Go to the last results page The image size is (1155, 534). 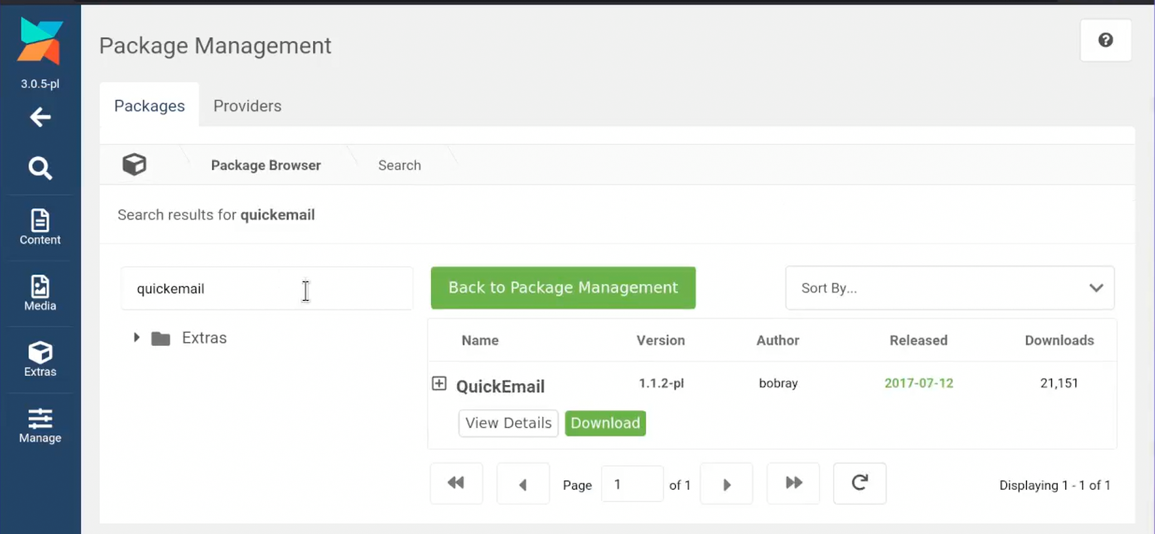click(793, 484)
